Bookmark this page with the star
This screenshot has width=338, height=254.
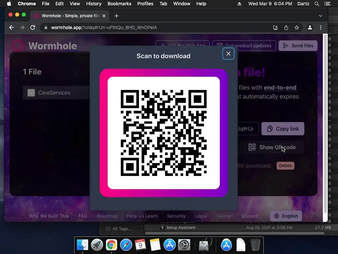(297, 27)
